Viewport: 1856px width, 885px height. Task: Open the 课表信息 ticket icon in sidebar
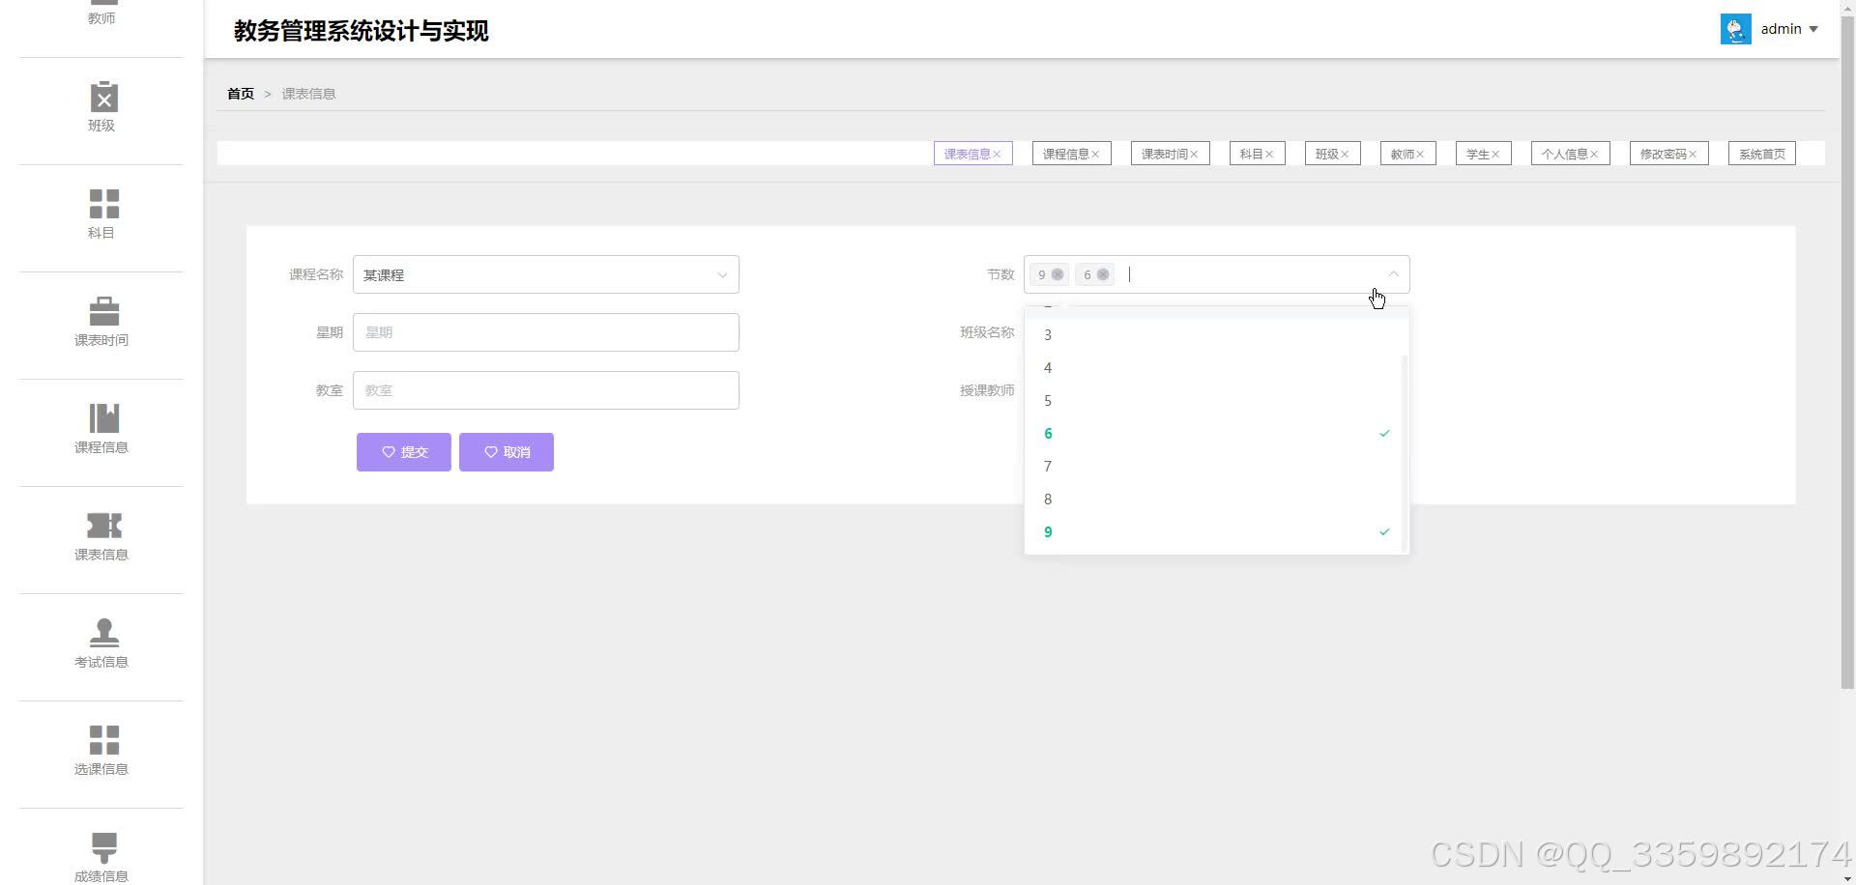(x=103, y=526)
